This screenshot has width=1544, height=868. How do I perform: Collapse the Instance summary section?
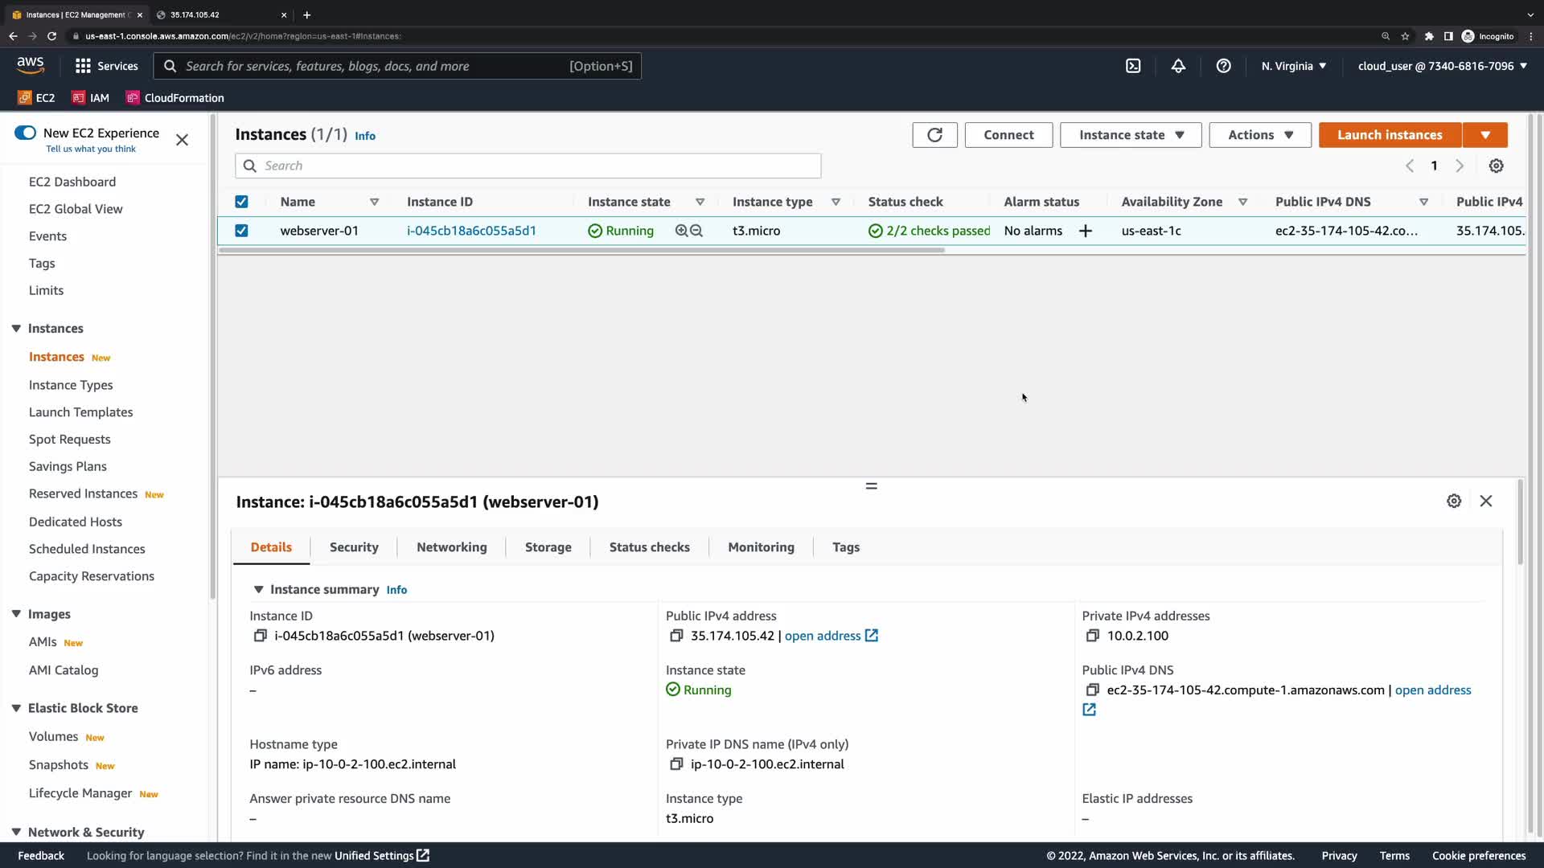pyautogui.click(x=258, y=589)
